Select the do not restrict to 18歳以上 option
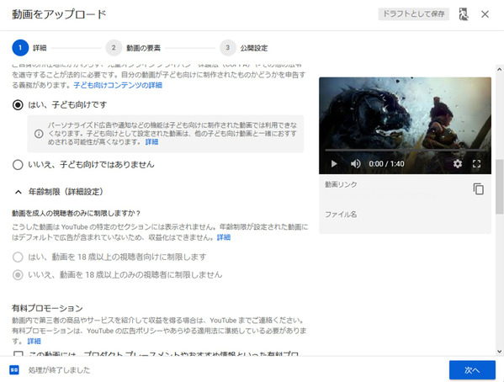The image size is (504, 382). click(18, 275)
